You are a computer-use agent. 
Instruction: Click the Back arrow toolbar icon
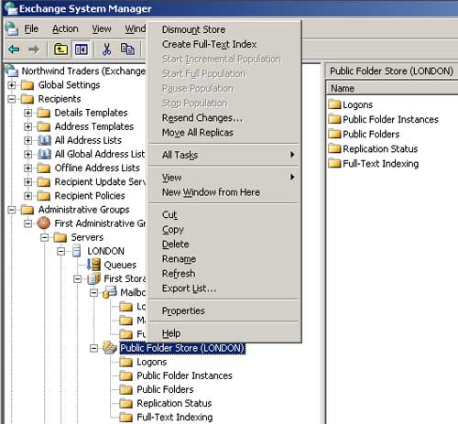(x=14, y=49)
